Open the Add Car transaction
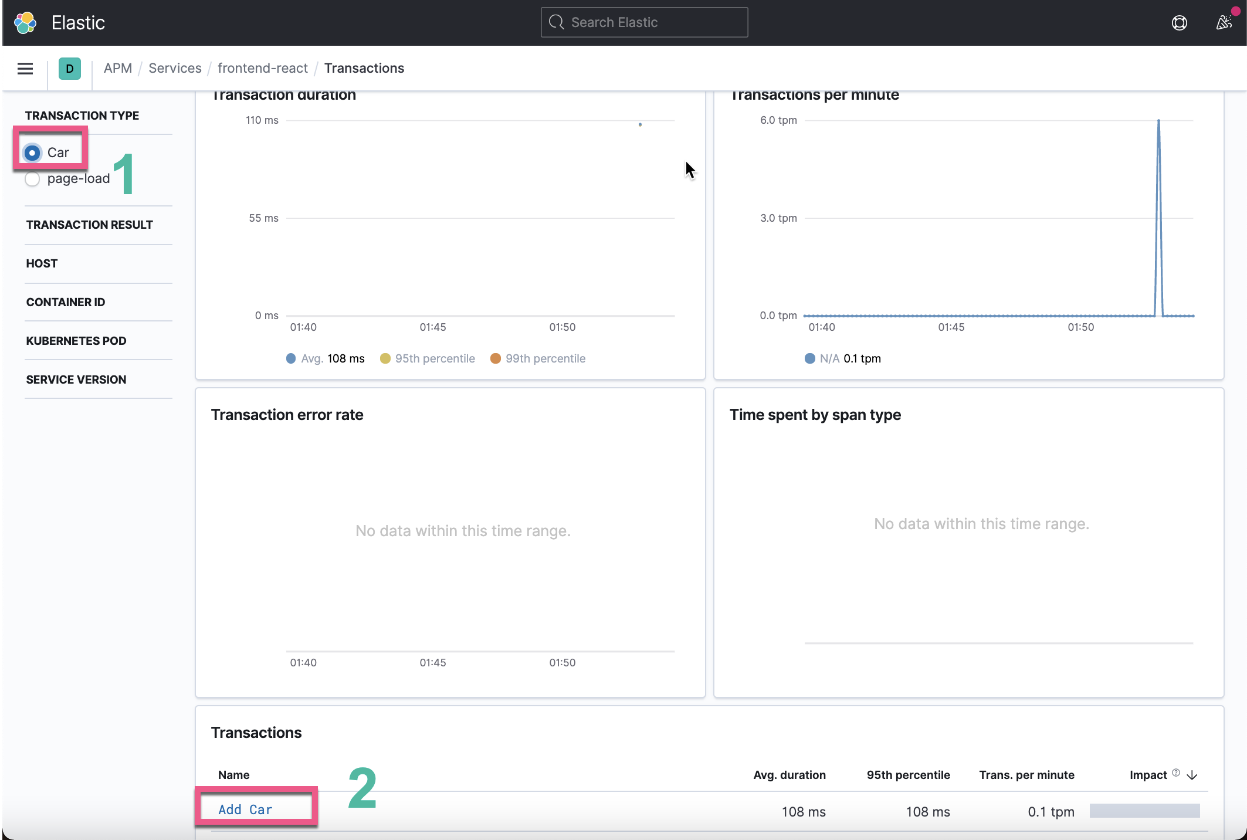The width and height of the screenshot is (1247, 840). (x=245, y=809)
